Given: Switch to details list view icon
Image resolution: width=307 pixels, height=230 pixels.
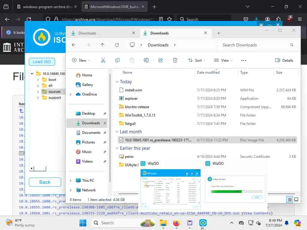Looking at the screenshot, I should (290, 199).
